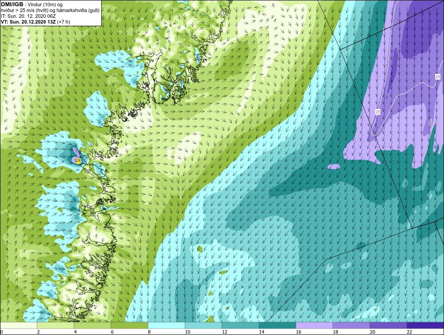Click the 16–18 m/s lavender legend swatch
Screen dimensions: 444x335
(x=314, y=325)
